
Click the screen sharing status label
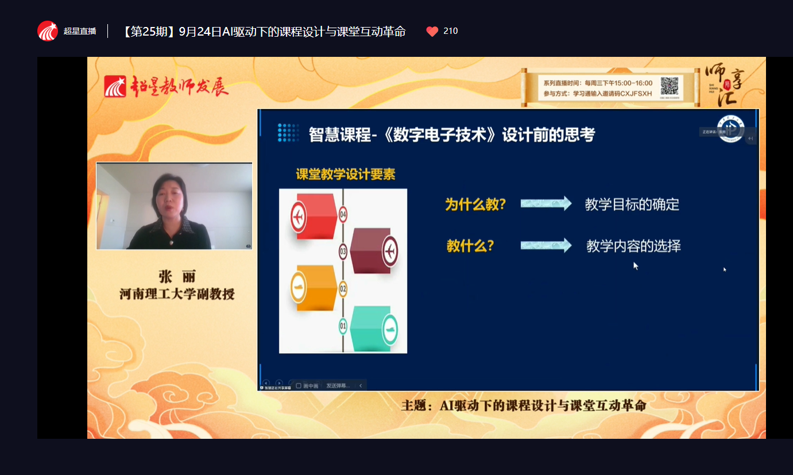pyautogui.click(x=277, y=388)
